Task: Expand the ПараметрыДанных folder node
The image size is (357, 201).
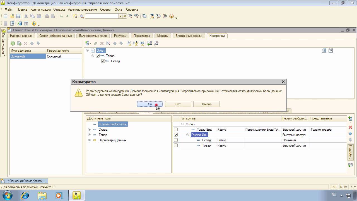Action: coord(89,140)
